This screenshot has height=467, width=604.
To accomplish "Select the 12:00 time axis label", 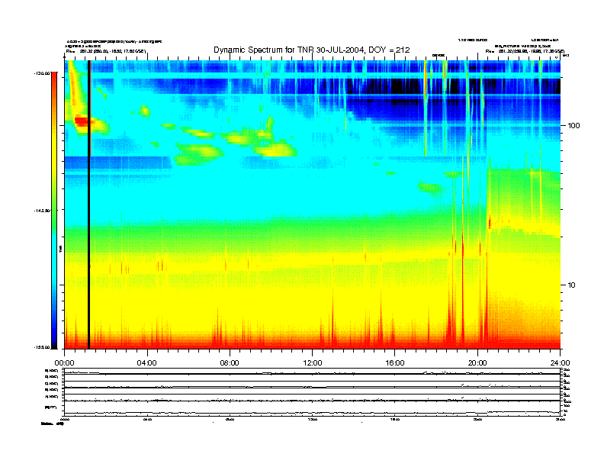I will click(x=313, y=363).
